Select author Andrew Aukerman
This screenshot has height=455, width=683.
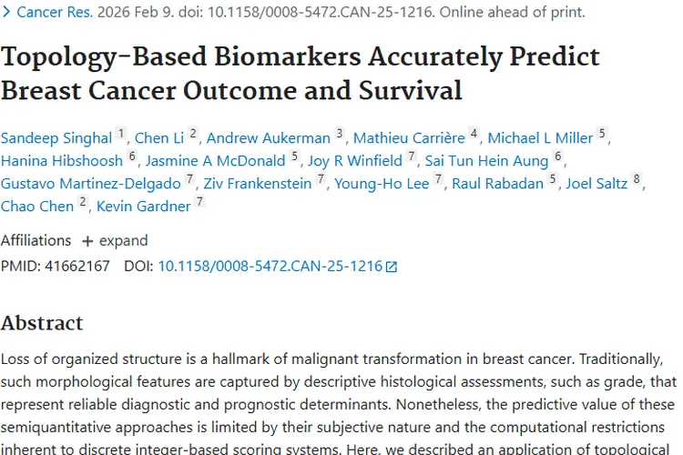[x=268, y=138]
